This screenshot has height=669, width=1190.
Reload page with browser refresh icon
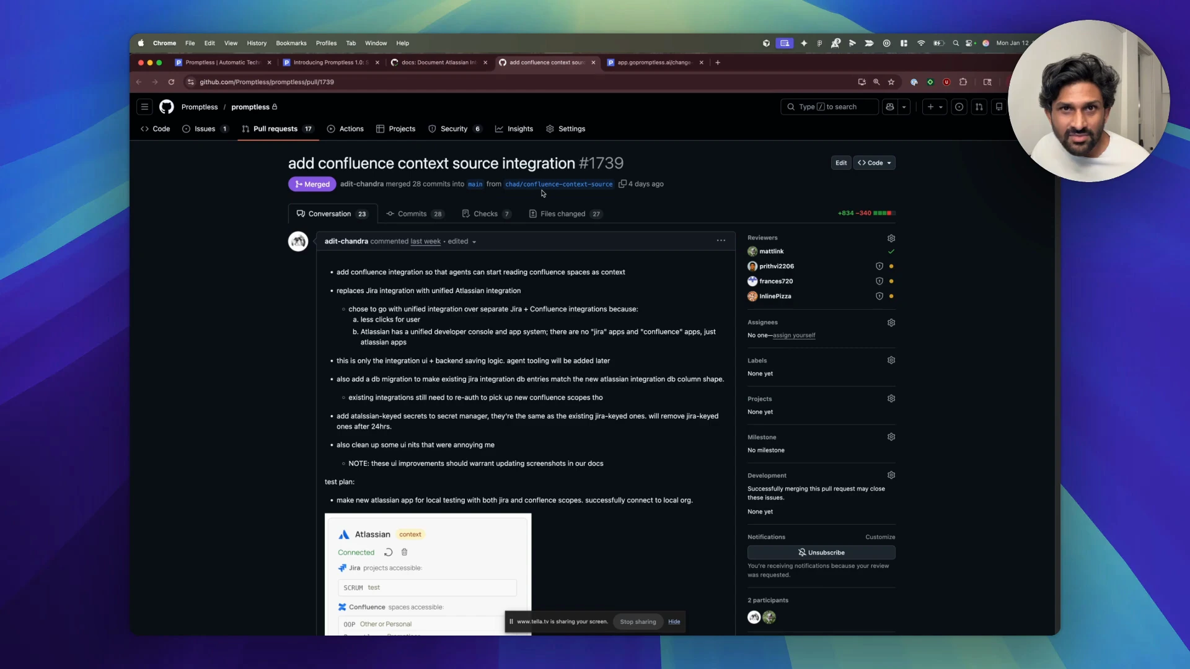171,82
